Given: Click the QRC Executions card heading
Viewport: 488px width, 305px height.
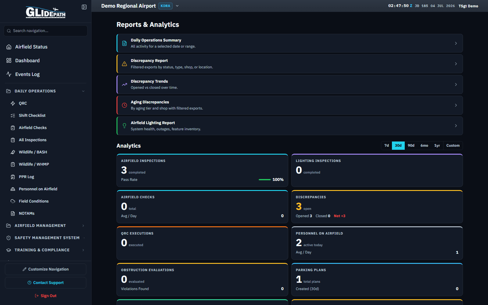Looking at the screenshot, I should (137, 233).
